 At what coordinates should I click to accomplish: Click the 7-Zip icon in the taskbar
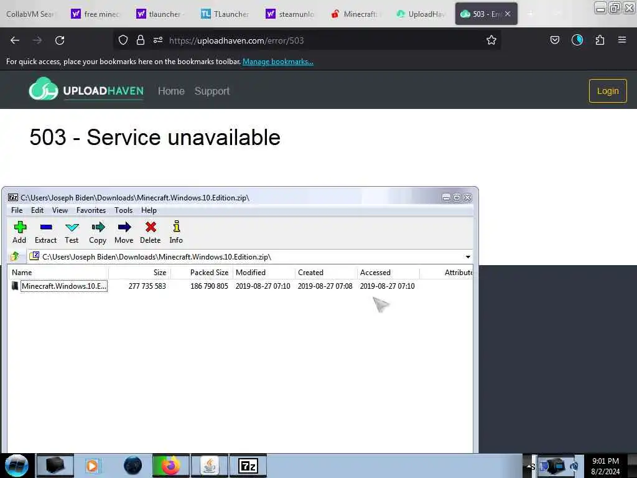(x=248, y=466)
